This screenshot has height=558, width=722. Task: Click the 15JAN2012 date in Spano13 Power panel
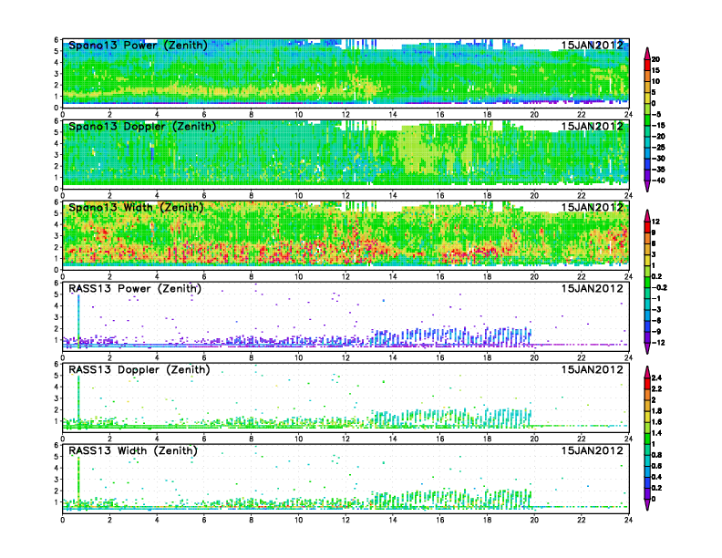pos(593,45)
